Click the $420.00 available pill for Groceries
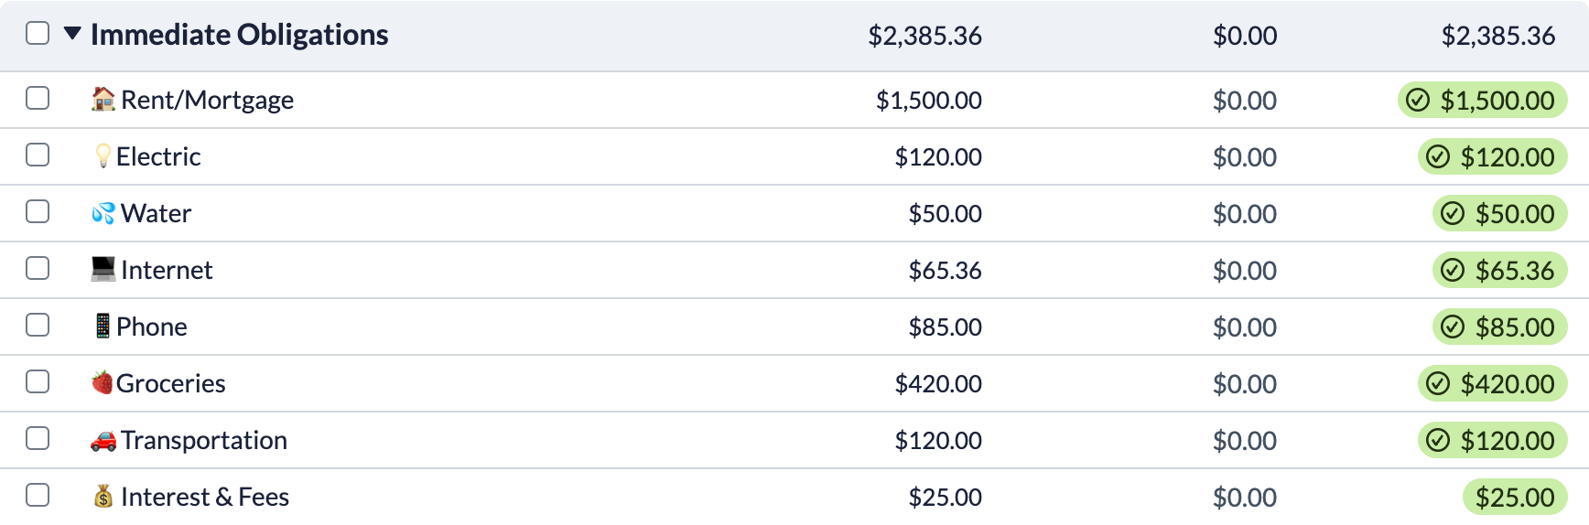This screenshot has height=525, width=1589. (x=1493, y=383)
